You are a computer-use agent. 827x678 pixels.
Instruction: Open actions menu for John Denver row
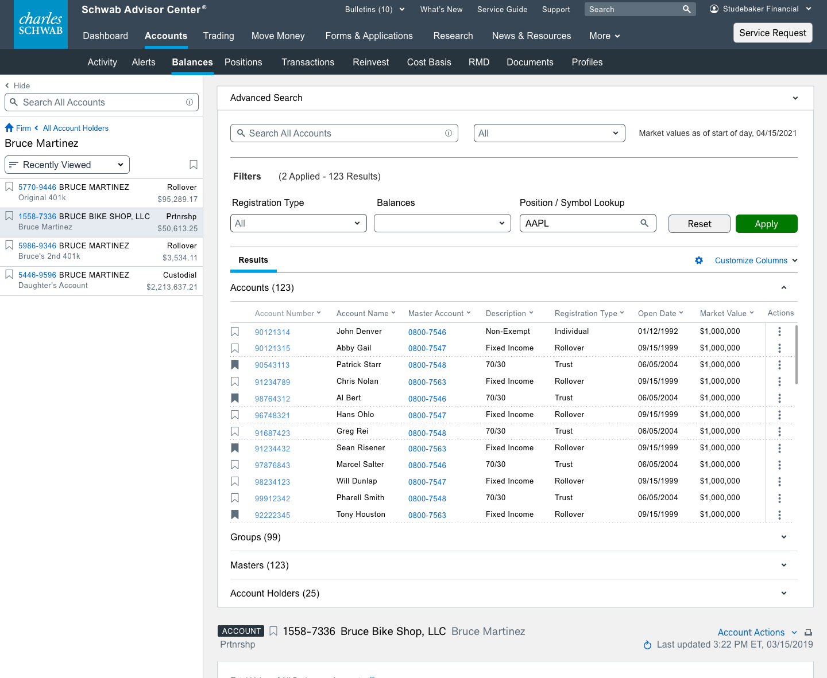pyautogui.click(x=779, y=332)
